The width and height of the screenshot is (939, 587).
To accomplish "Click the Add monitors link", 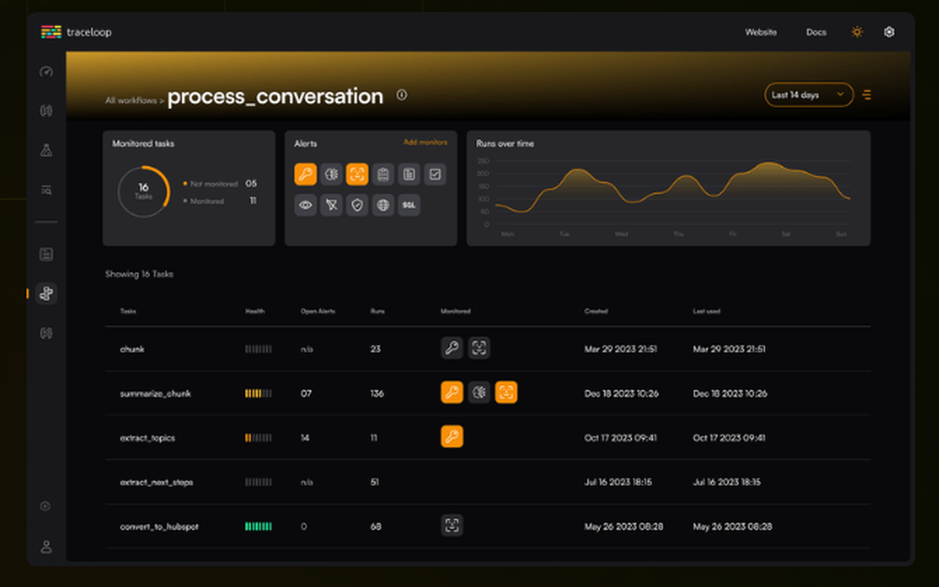I will [x=425, y=143].
